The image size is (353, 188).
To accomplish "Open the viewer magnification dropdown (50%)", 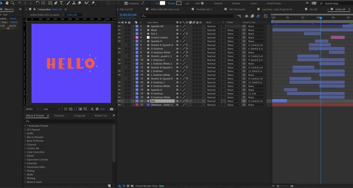I will [x=32, y=109].
